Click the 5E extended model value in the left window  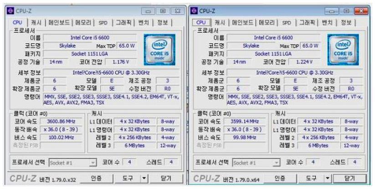pyautogui.click(x=112, y=89)
